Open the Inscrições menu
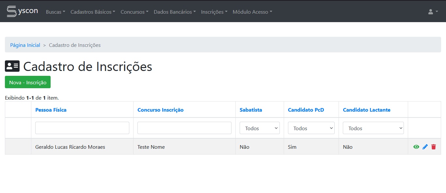The width and height of the screenshot is (446, 193). (214, 12)
